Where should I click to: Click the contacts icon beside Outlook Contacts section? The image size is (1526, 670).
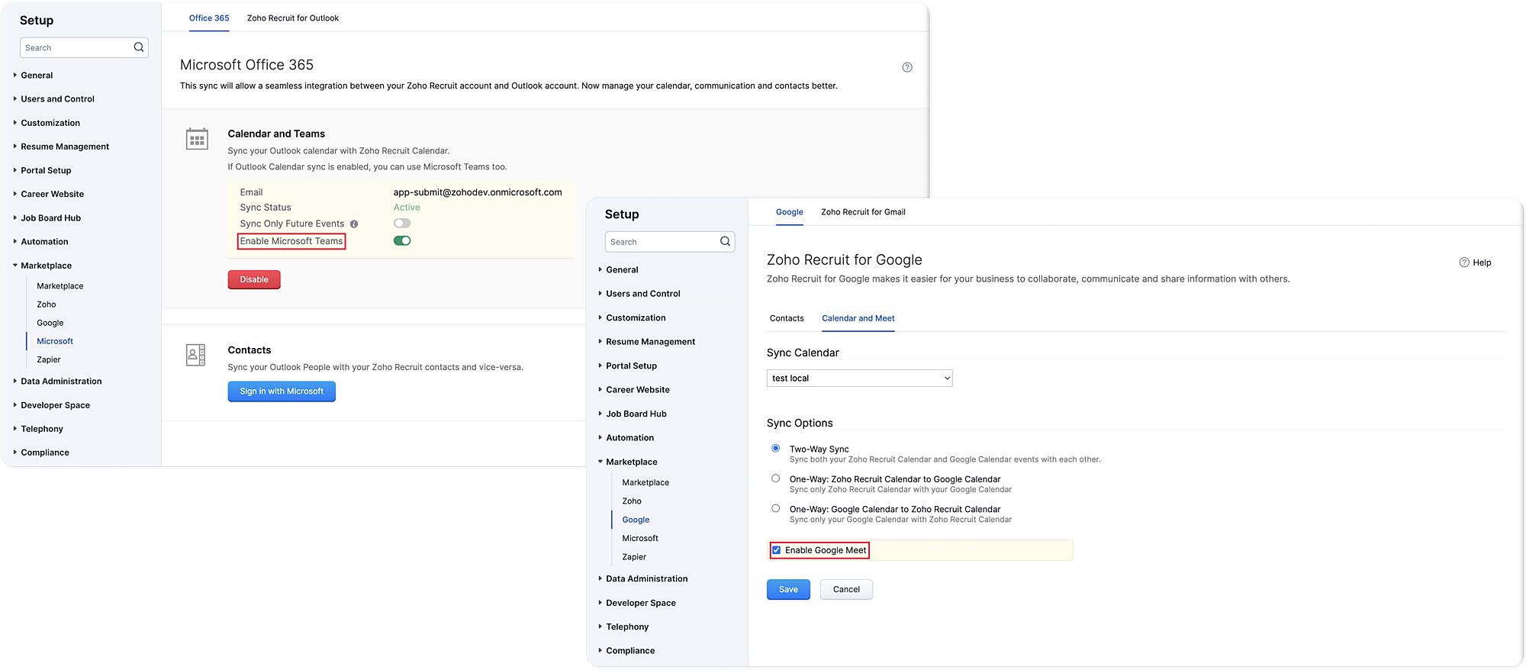click(x=195, y=355)
